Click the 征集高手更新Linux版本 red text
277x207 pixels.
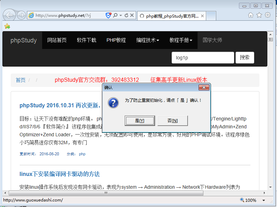coord(179,80)
